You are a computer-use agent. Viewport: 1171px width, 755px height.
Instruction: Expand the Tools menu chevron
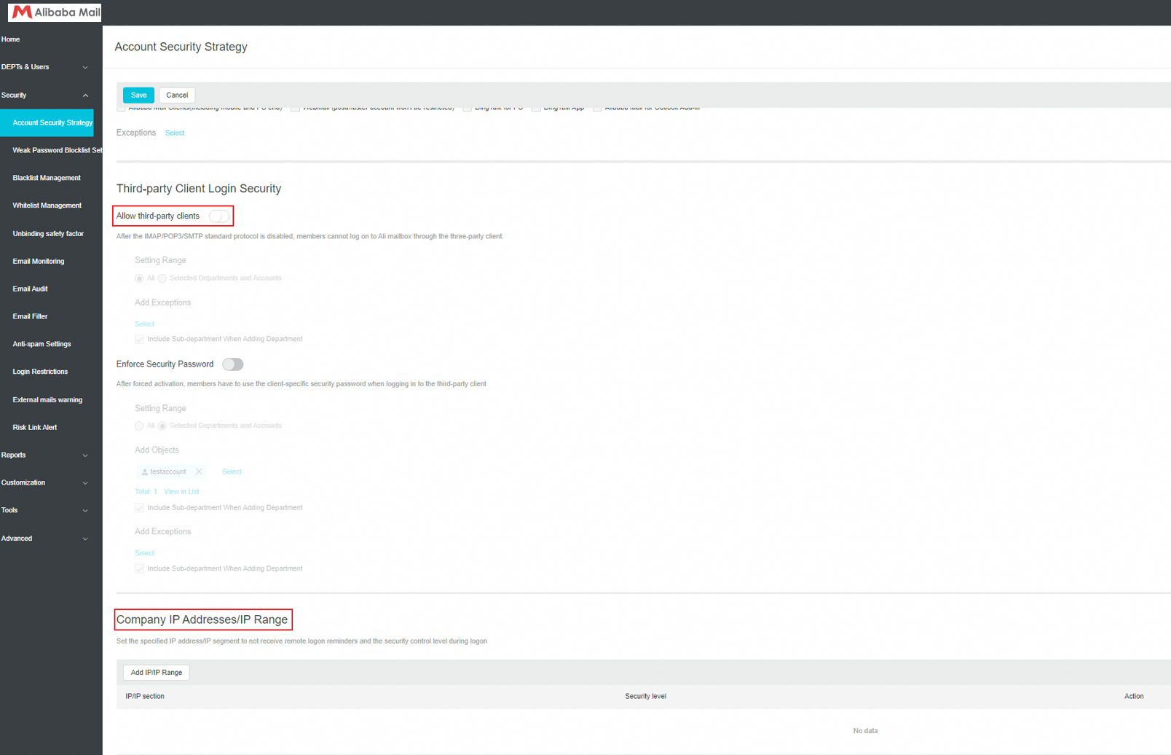click(85, 511)
